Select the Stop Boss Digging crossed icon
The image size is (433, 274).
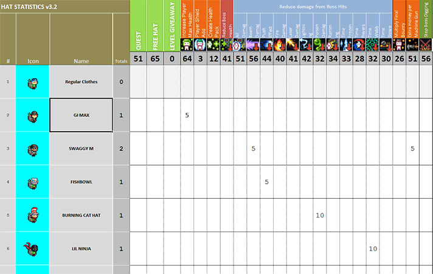(x=426, y=45)
